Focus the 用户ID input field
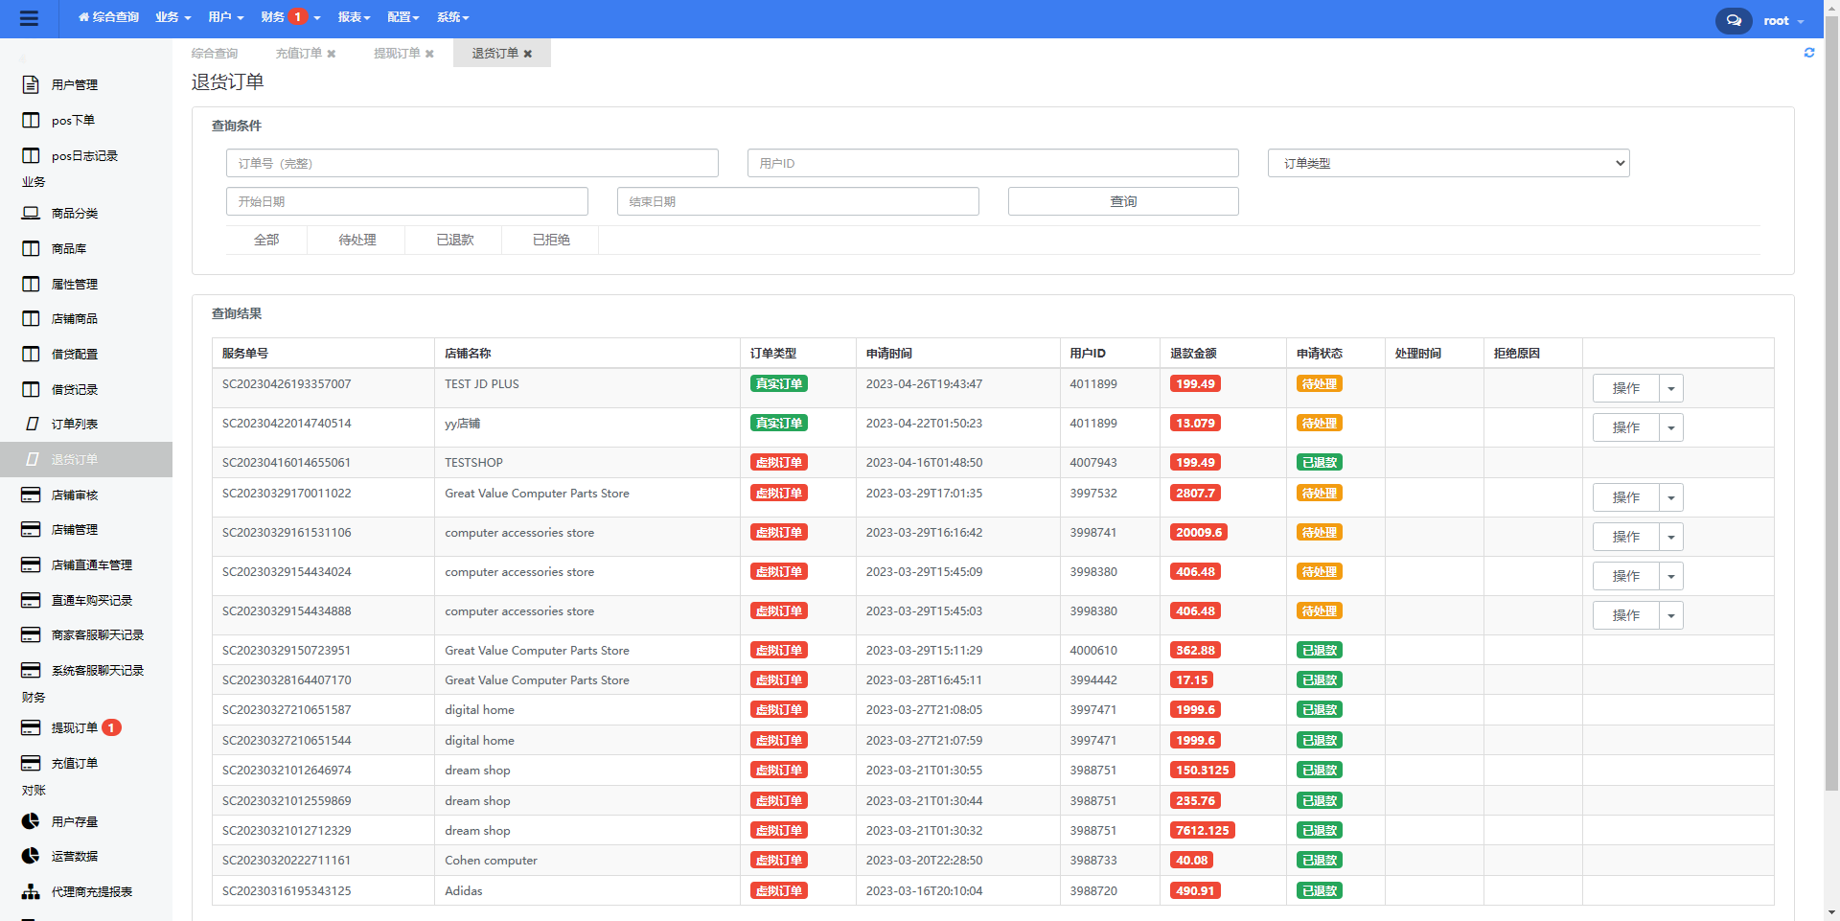Image resolution: width=1840 pixels, height=921 pixels. coord(993,163)
